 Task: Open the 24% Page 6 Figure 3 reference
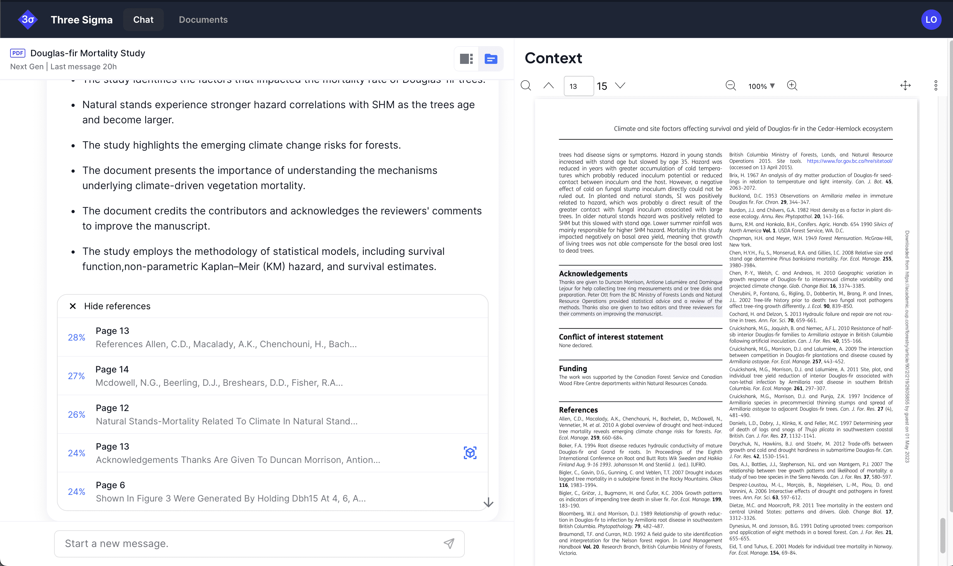(x=272, y=491)
